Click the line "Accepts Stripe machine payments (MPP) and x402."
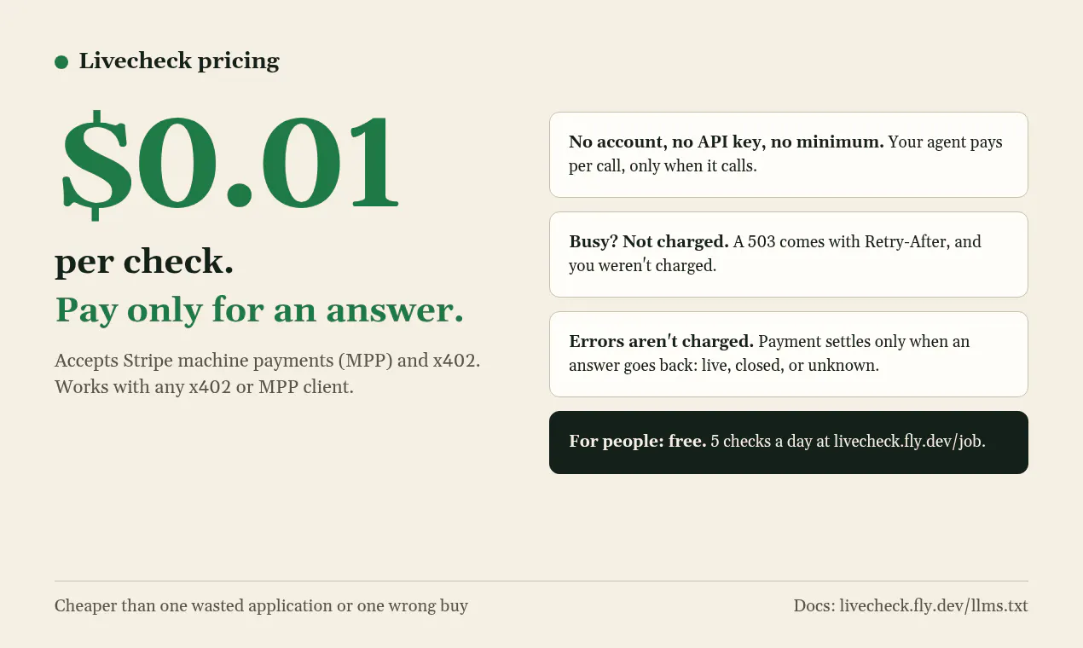1083x648 pixels. tap(268, 360)
